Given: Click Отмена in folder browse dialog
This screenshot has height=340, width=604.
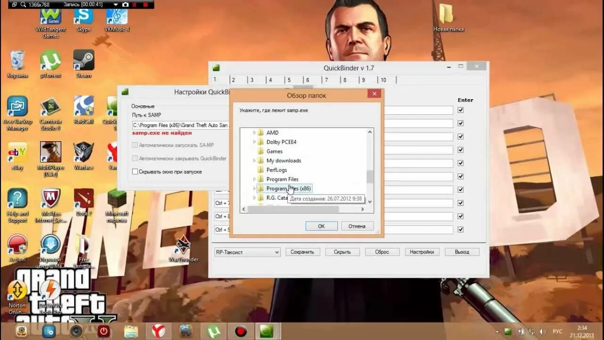Looking at the screenshot, I should 357,226.
